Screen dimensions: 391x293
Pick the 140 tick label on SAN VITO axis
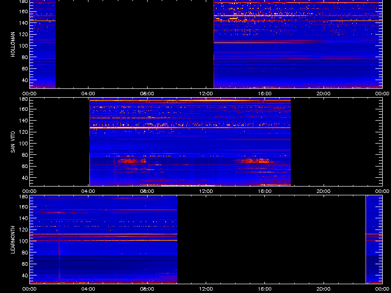click(x=24, y=120)
